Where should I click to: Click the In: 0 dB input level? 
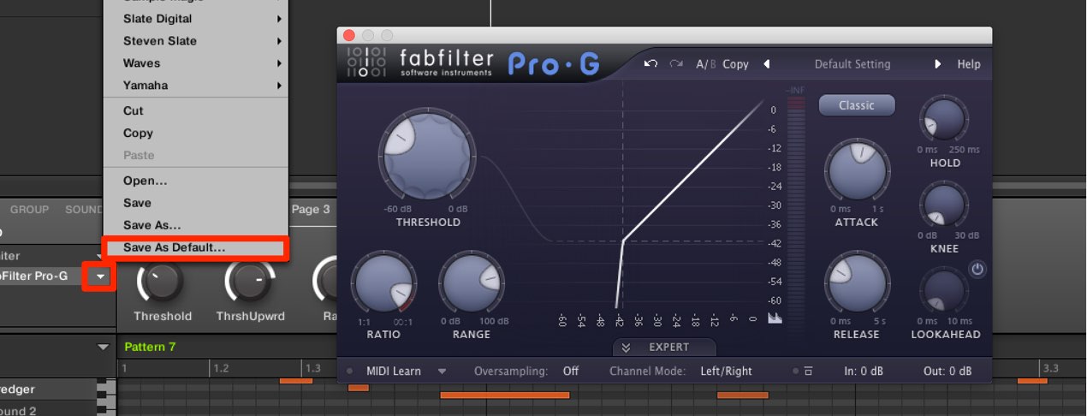(x=865, y=371)
